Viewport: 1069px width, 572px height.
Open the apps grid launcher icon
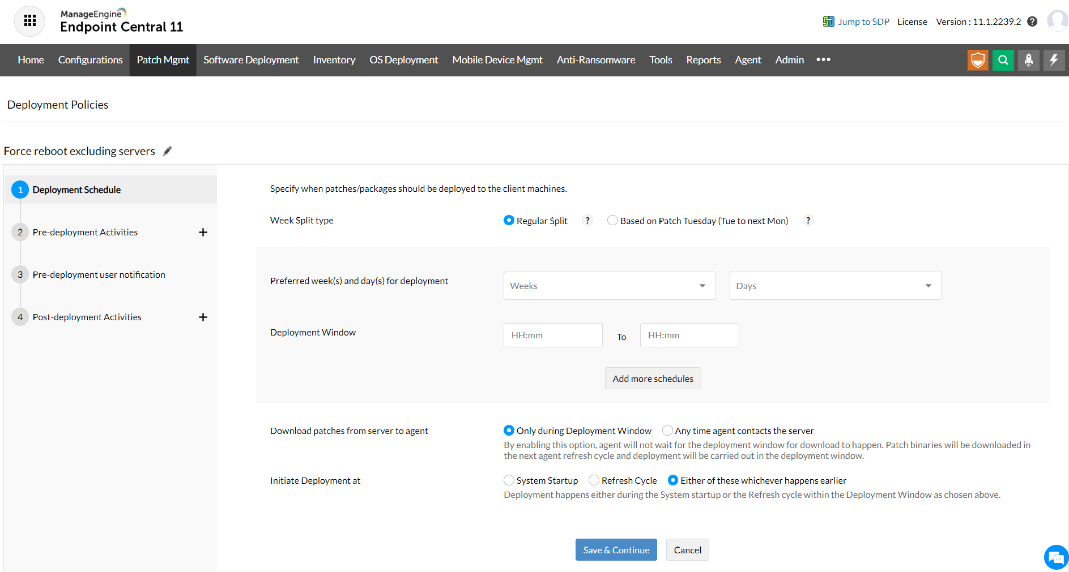(x=30, y=21)
